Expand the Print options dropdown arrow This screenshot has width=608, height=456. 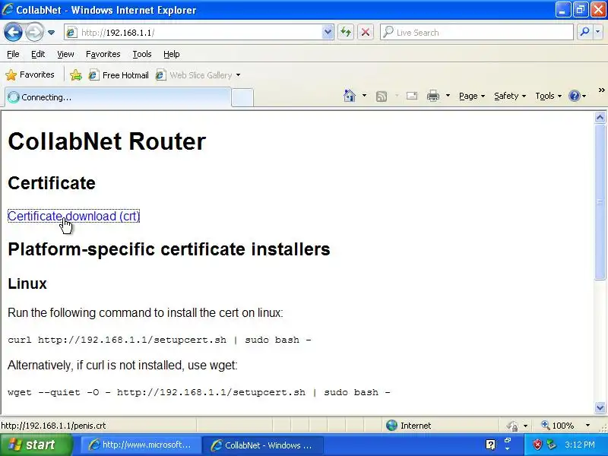(x=448, y=96)
